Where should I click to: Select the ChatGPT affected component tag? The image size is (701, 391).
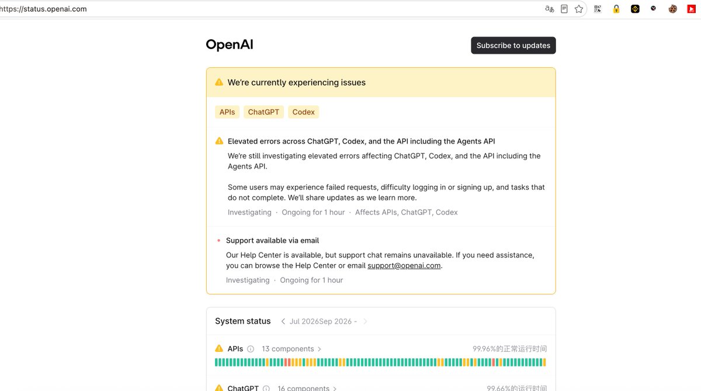263,112
